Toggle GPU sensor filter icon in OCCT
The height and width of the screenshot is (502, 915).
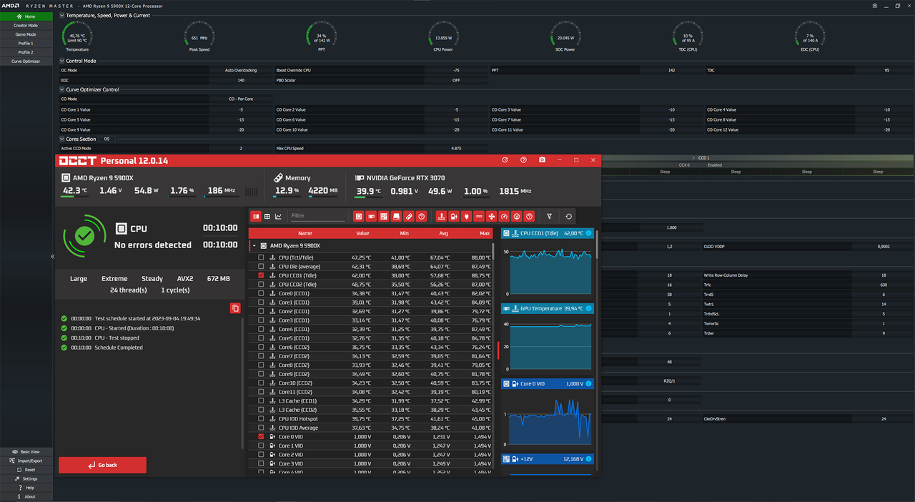pyautogui.click(x=371, y=216)
